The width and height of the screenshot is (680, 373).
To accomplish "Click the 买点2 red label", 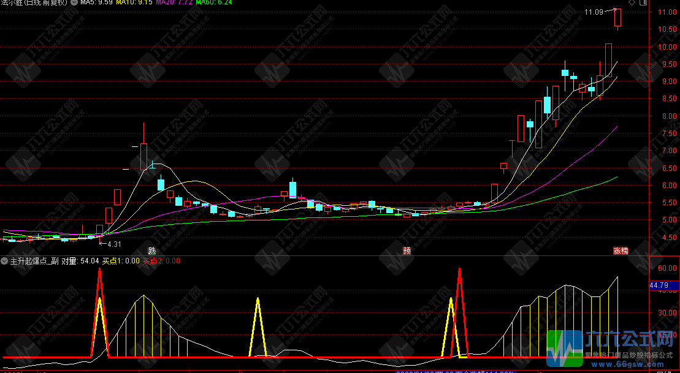I will tap(161, 261).
